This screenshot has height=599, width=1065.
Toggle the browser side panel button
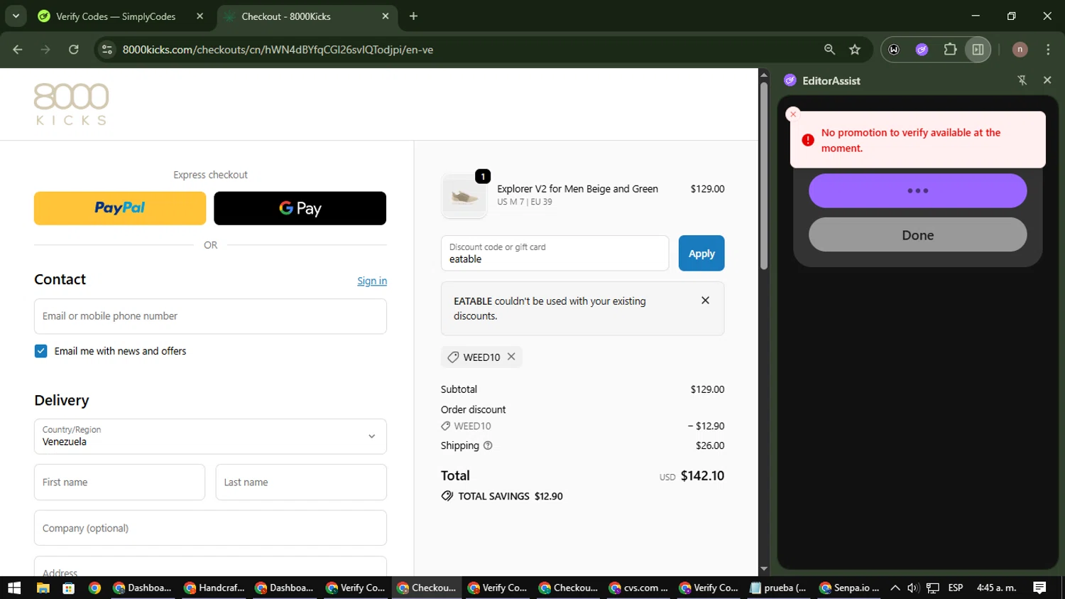(978, 49)
